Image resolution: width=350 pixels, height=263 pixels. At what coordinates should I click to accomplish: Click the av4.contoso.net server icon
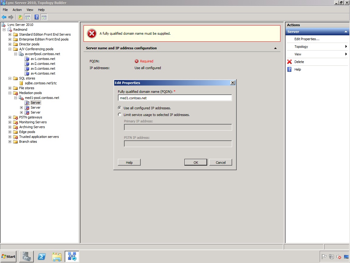click(x=27, y=73)
